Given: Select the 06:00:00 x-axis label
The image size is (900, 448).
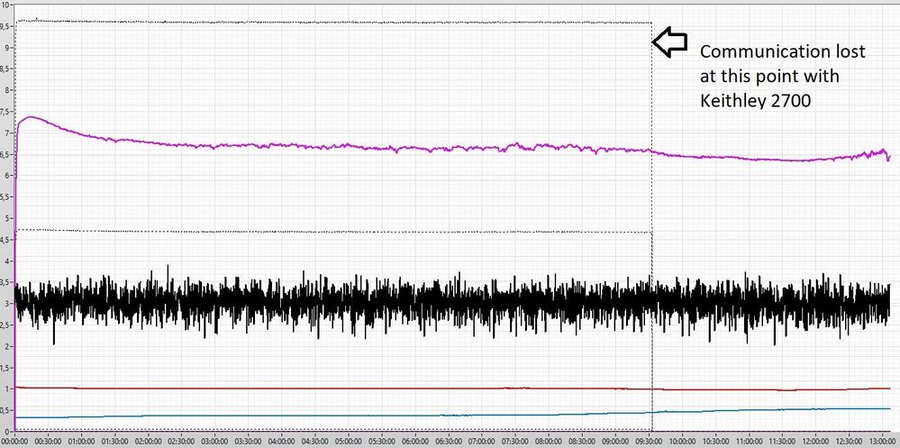Looking at the screenshot, I should tap(414, 443).
